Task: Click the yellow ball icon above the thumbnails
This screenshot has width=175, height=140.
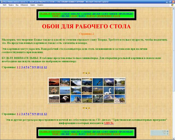Action: pyautogui.click(x=86, y=73)
